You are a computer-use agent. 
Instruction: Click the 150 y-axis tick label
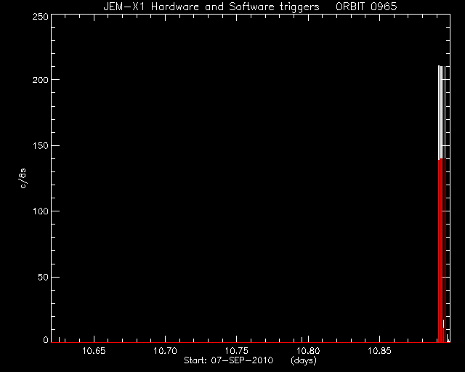[41, 145]
